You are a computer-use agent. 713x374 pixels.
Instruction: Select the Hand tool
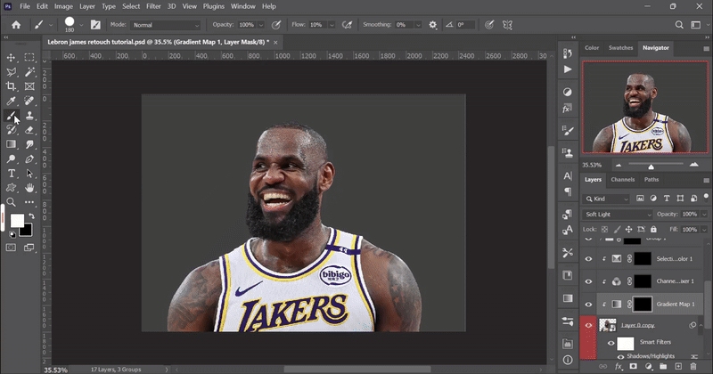point(29,188)
